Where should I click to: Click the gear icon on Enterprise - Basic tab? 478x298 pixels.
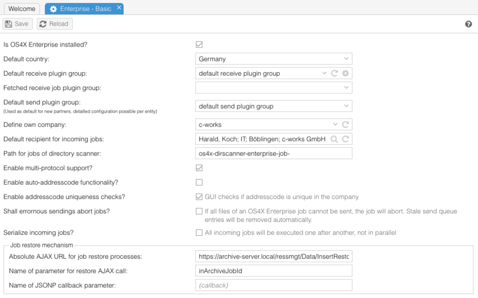[x=54, y=9]
